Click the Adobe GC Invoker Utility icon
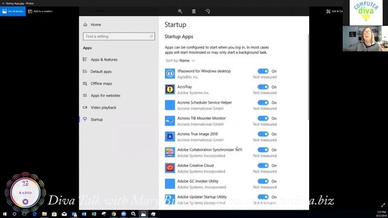The width and height of the screenshot is (388, 218). (170, 184)
